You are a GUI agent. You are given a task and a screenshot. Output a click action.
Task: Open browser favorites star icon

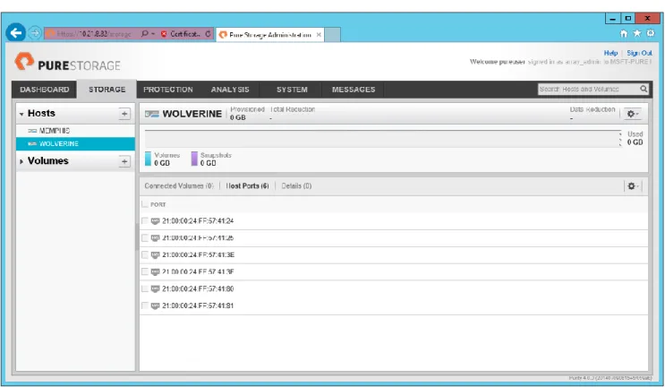coord(637,33)
